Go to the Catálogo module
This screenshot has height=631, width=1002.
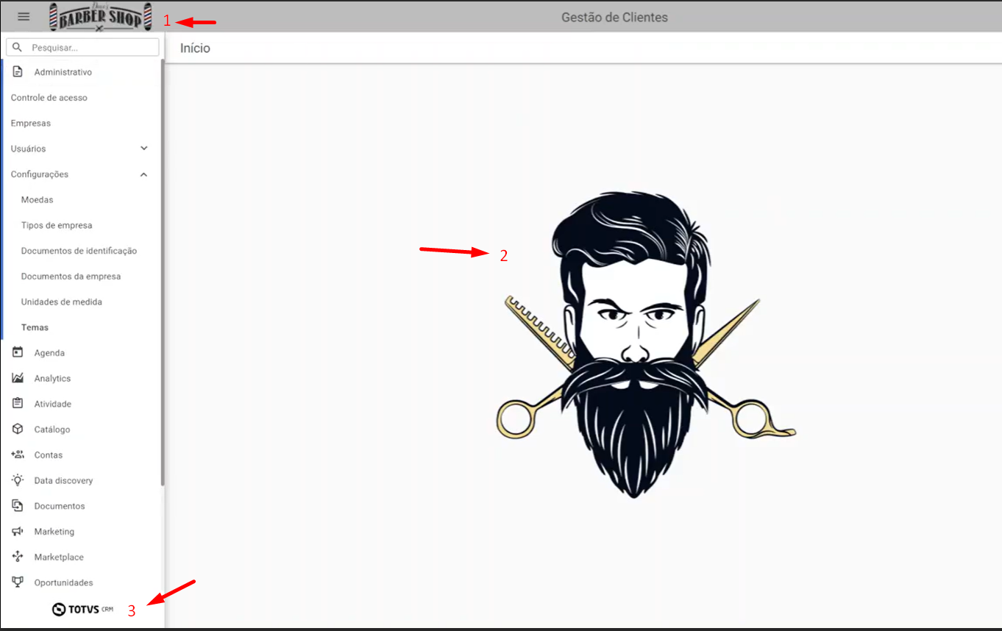pyautogui.click(x=51, y=429)
